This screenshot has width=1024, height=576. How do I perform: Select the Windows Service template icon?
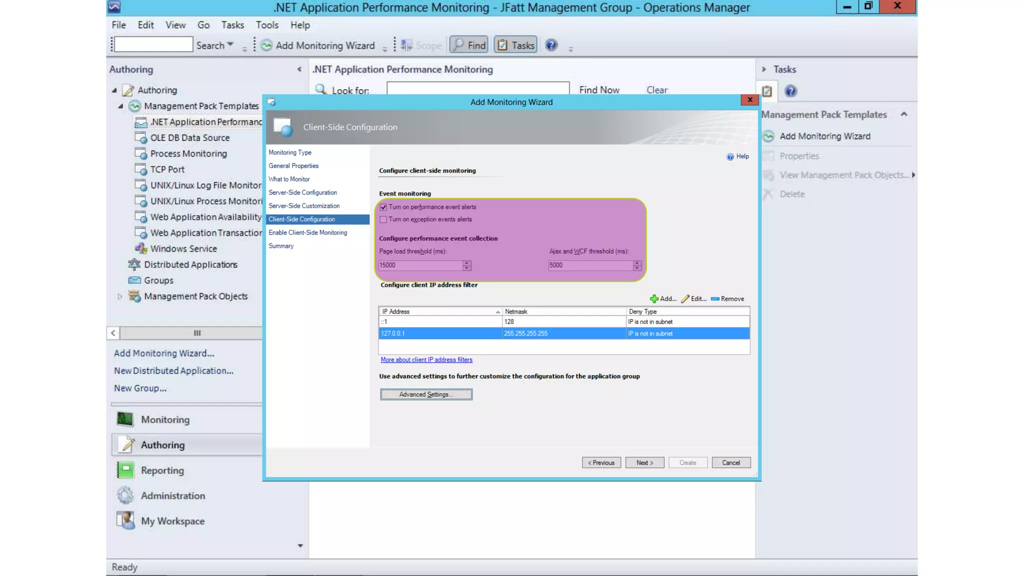141,248
